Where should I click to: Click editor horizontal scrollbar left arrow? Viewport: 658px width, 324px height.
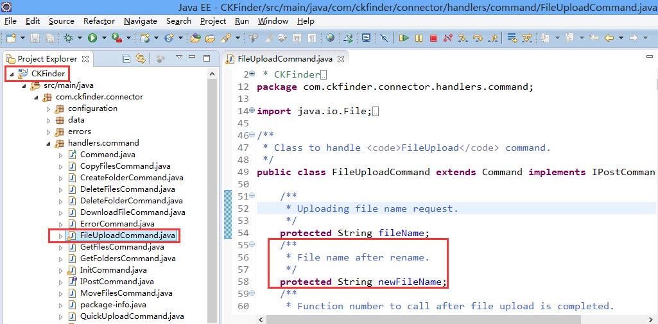click(x=261, y=320)
